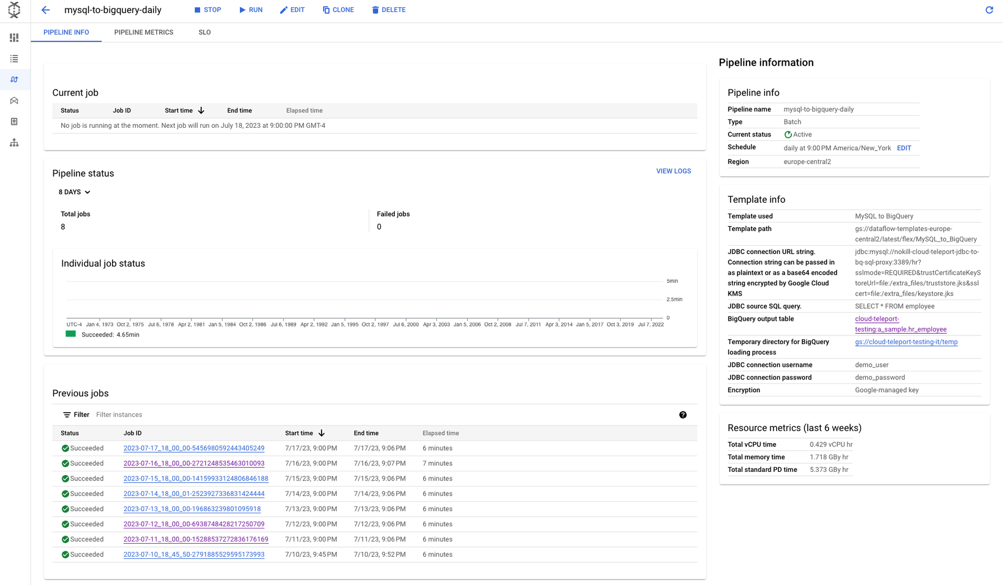Click Succeeded check icon for 7/12/23 job
The image size is (1003, 585).
click(65, 525)
